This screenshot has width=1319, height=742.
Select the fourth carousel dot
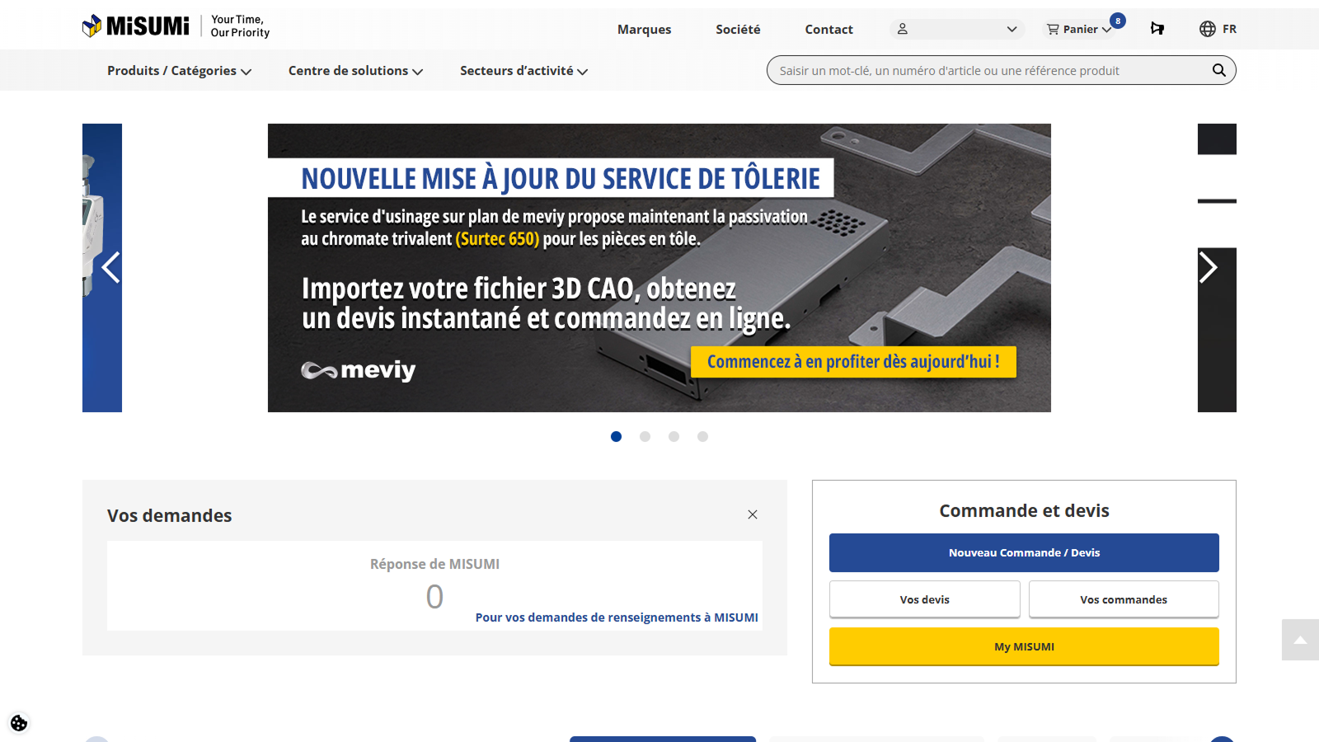[x=702, y=437]
